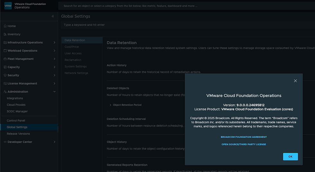Click the License Management icon
The image size is (315, 172).
[5, 84]
